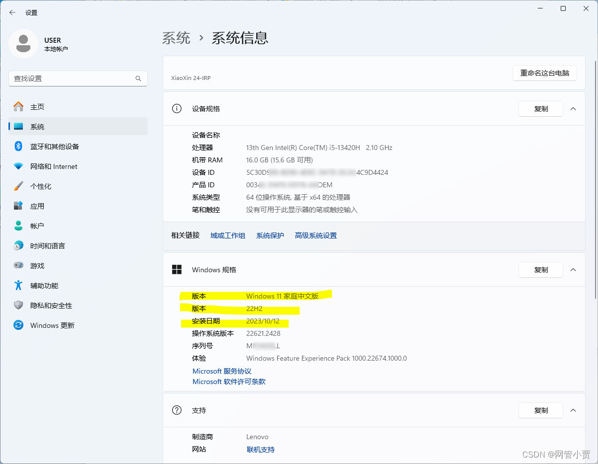The height and width of the screenshot is (464, 598).
Task: Click Windows 11 家庭中文版 edition text
Action: tap(282, 296)
